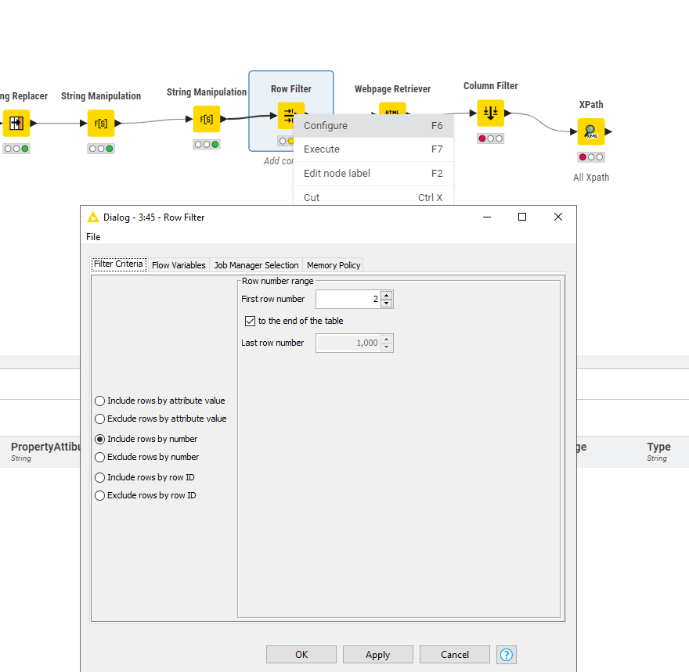Select the Row Filter node icon

pos(290,116)
